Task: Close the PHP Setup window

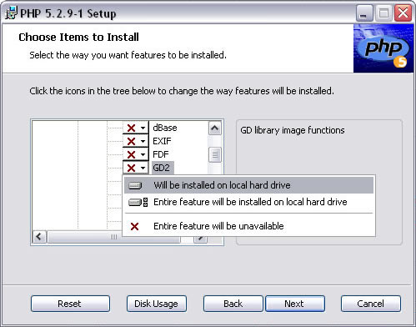Action: click(x=403, y=13)
